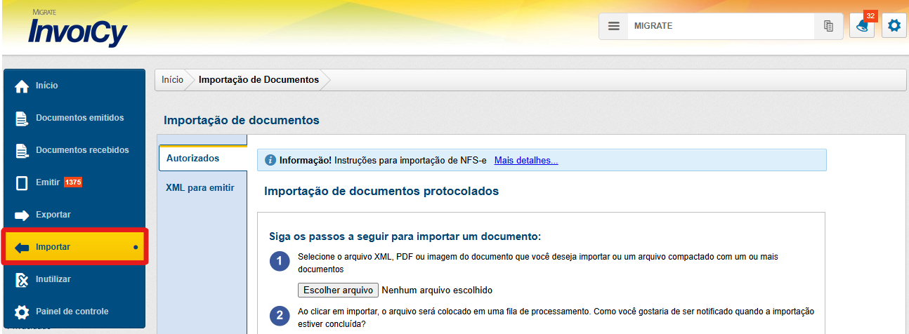Click Início in the breadcrumb
The width and height of the screenshot is (909, 334).
click(x=172, y=80)
